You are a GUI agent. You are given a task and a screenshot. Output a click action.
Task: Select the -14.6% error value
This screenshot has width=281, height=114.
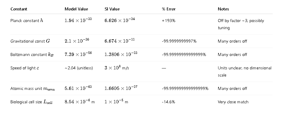coord(168,102)
